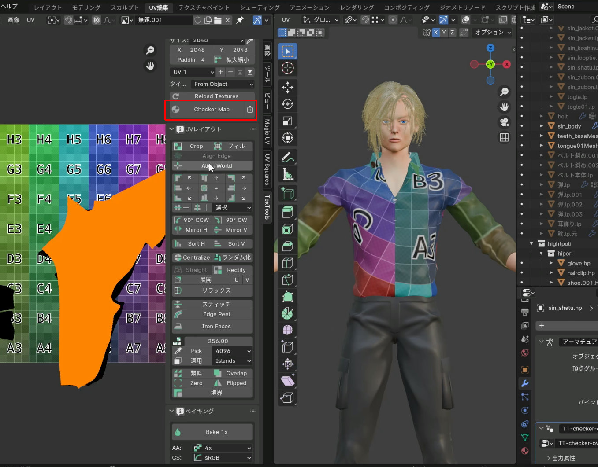This screenshot has height=467, width=598.
Task: Click the camera view icon in viewport
Action: pos(504,122)
